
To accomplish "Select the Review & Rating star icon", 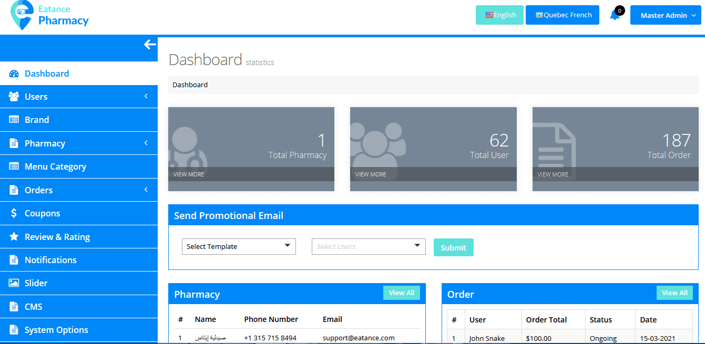I will [14, 236].
